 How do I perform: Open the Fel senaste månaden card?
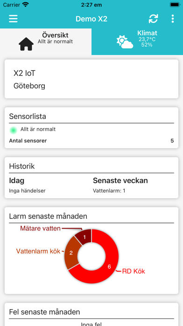coord(91,314)
